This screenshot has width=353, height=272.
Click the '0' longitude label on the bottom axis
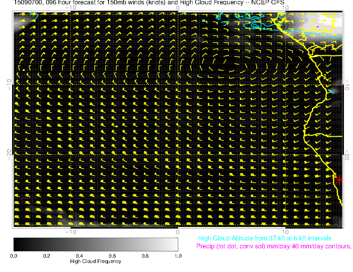tap(178, 232)
